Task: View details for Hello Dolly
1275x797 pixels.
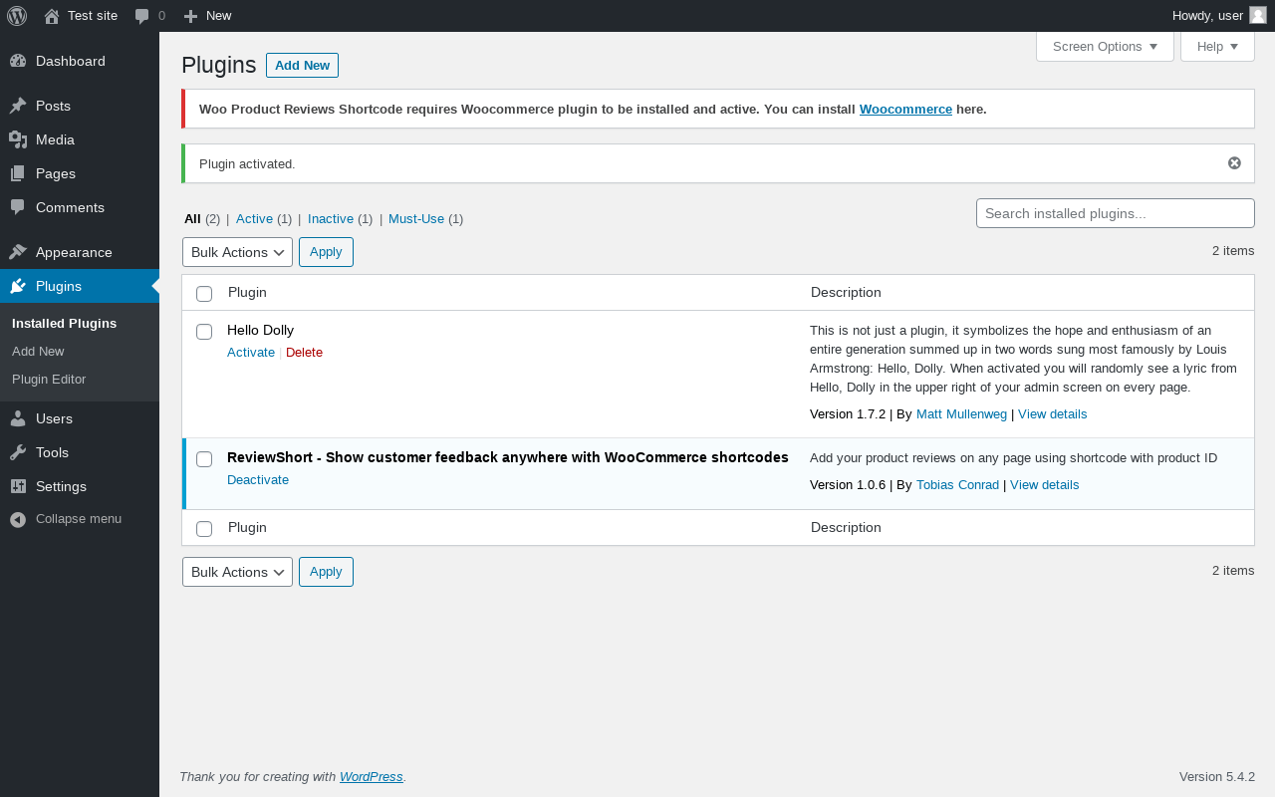Action: (1052, 413)
